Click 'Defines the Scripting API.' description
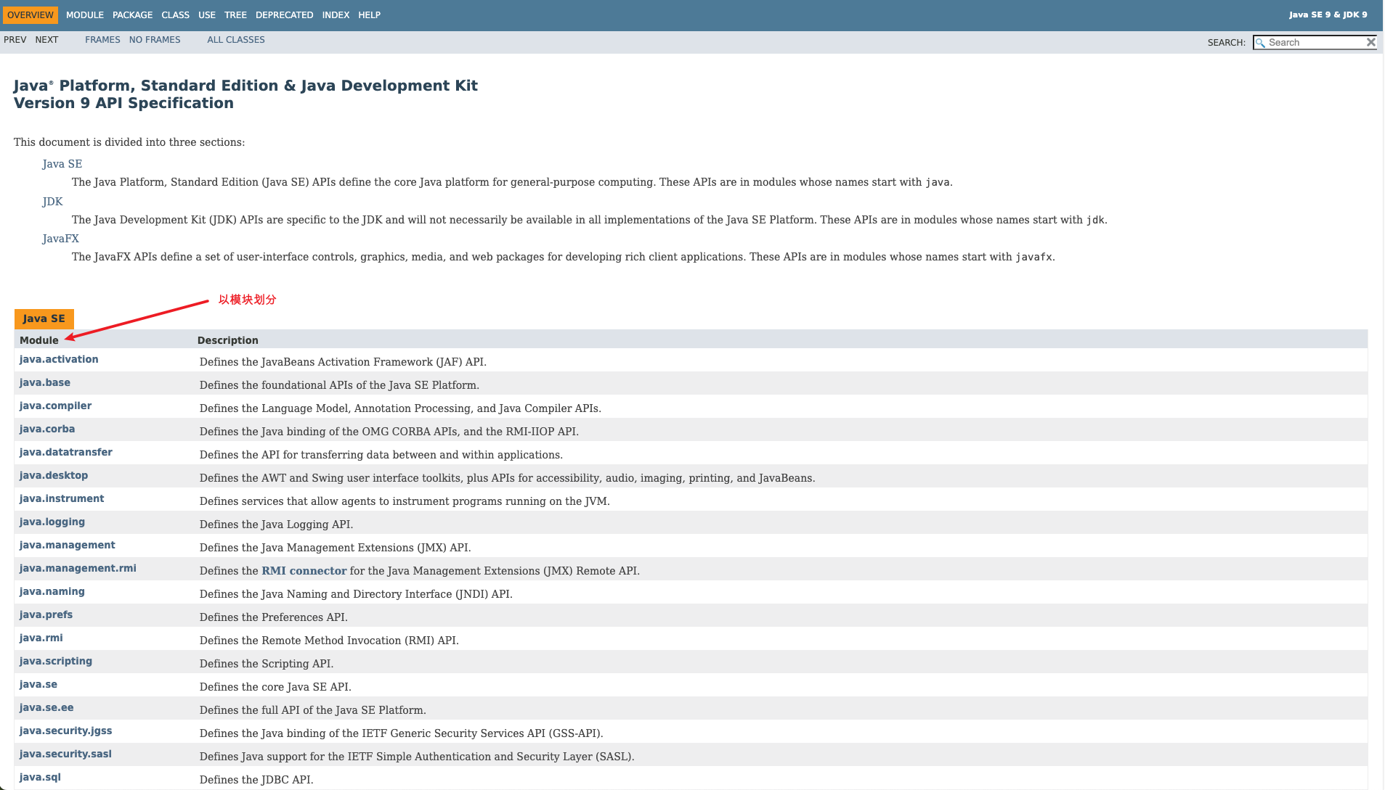The image size is (1385, 790). tap(267, 664)
